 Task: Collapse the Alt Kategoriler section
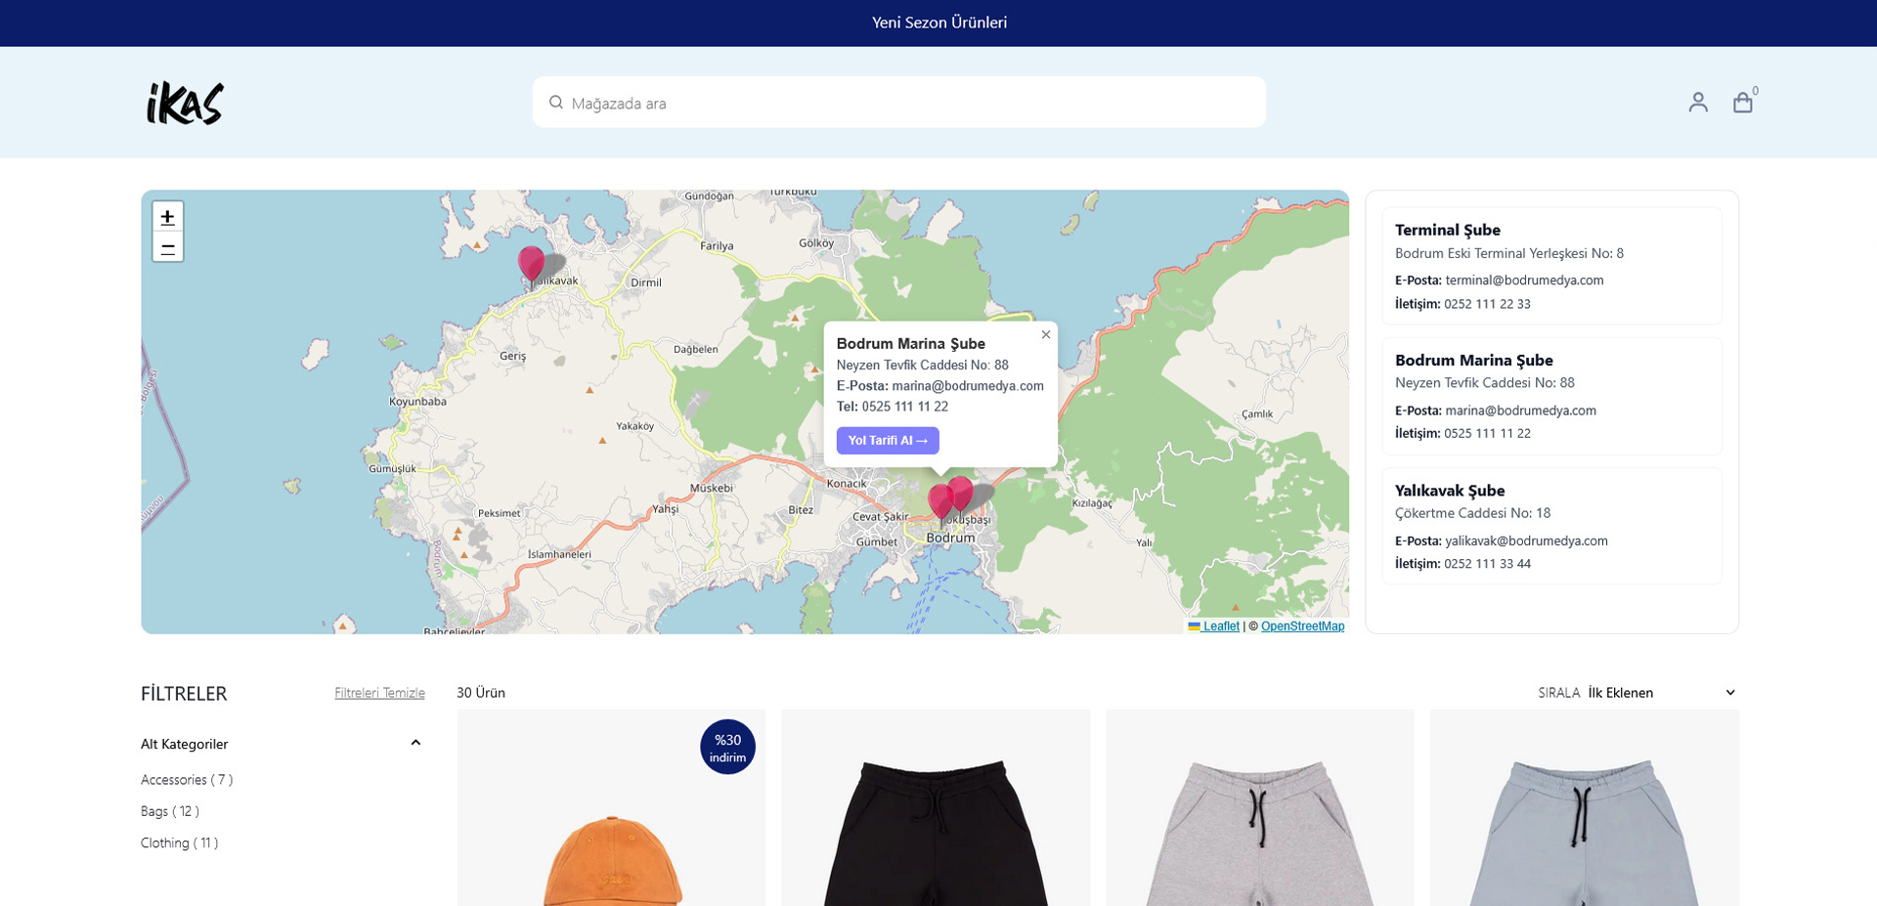coord(415,744)
